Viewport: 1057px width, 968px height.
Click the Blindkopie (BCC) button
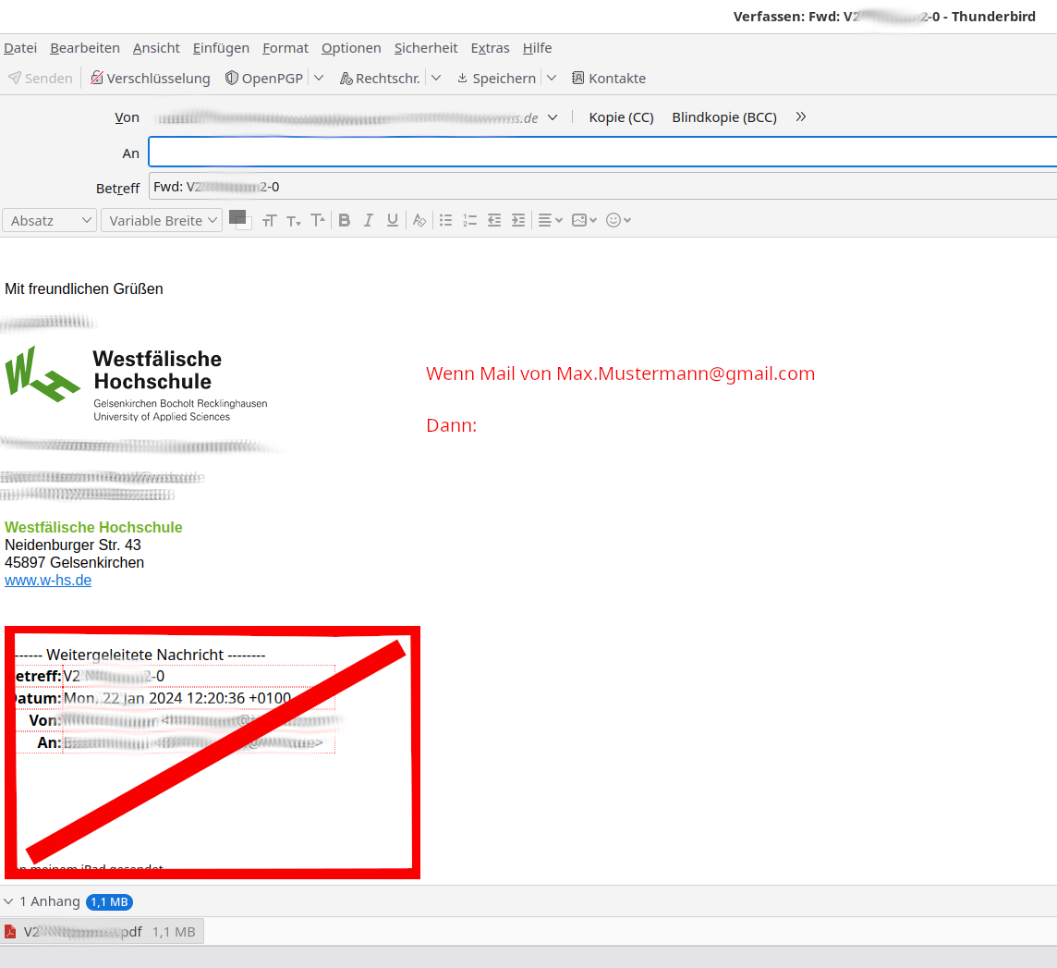coord(724,117)
